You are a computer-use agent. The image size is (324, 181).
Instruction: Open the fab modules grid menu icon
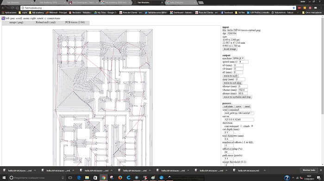coord(3,18)
